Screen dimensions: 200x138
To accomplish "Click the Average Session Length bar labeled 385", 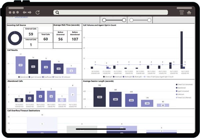I will [x=115, y=99].
